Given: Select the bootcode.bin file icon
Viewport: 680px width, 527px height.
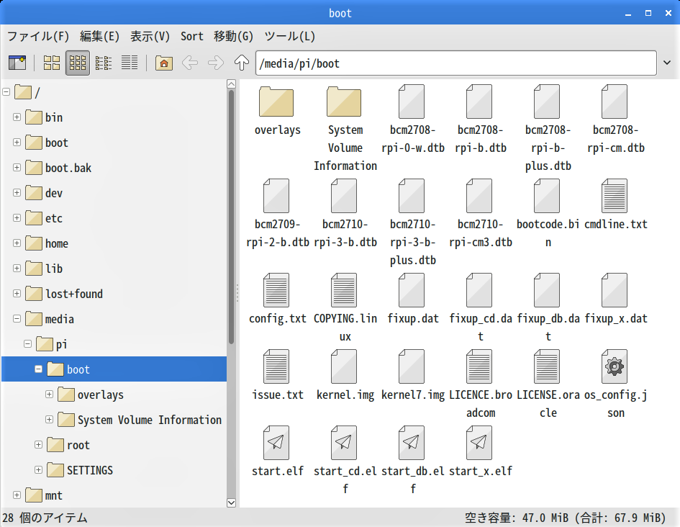Looking at the screenshot, I should (x=547, y=196).
